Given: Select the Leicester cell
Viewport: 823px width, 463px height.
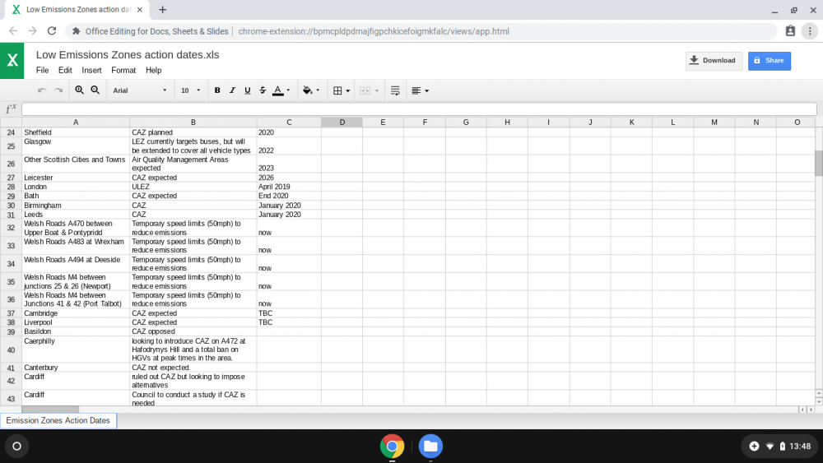Looking at the screenshot, I should [x=76, y=178].
